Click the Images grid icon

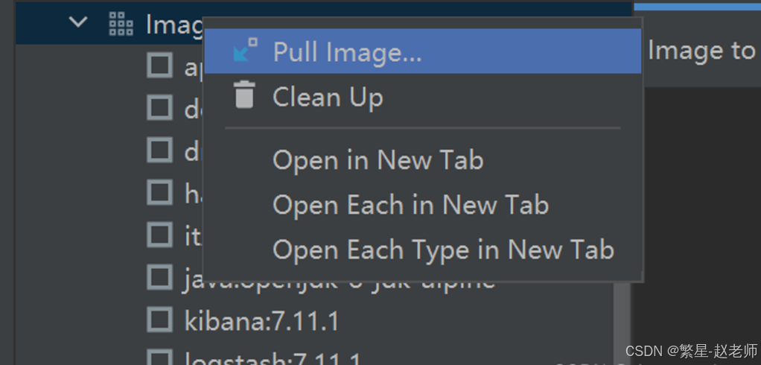point(121,24)
